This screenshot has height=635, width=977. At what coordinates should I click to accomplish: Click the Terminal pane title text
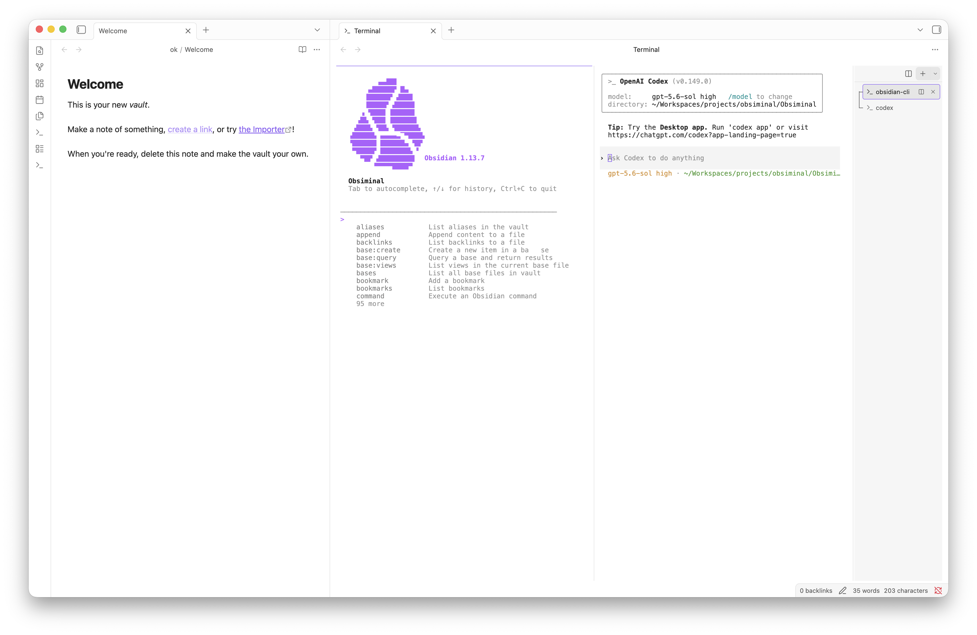click(646, 50)
